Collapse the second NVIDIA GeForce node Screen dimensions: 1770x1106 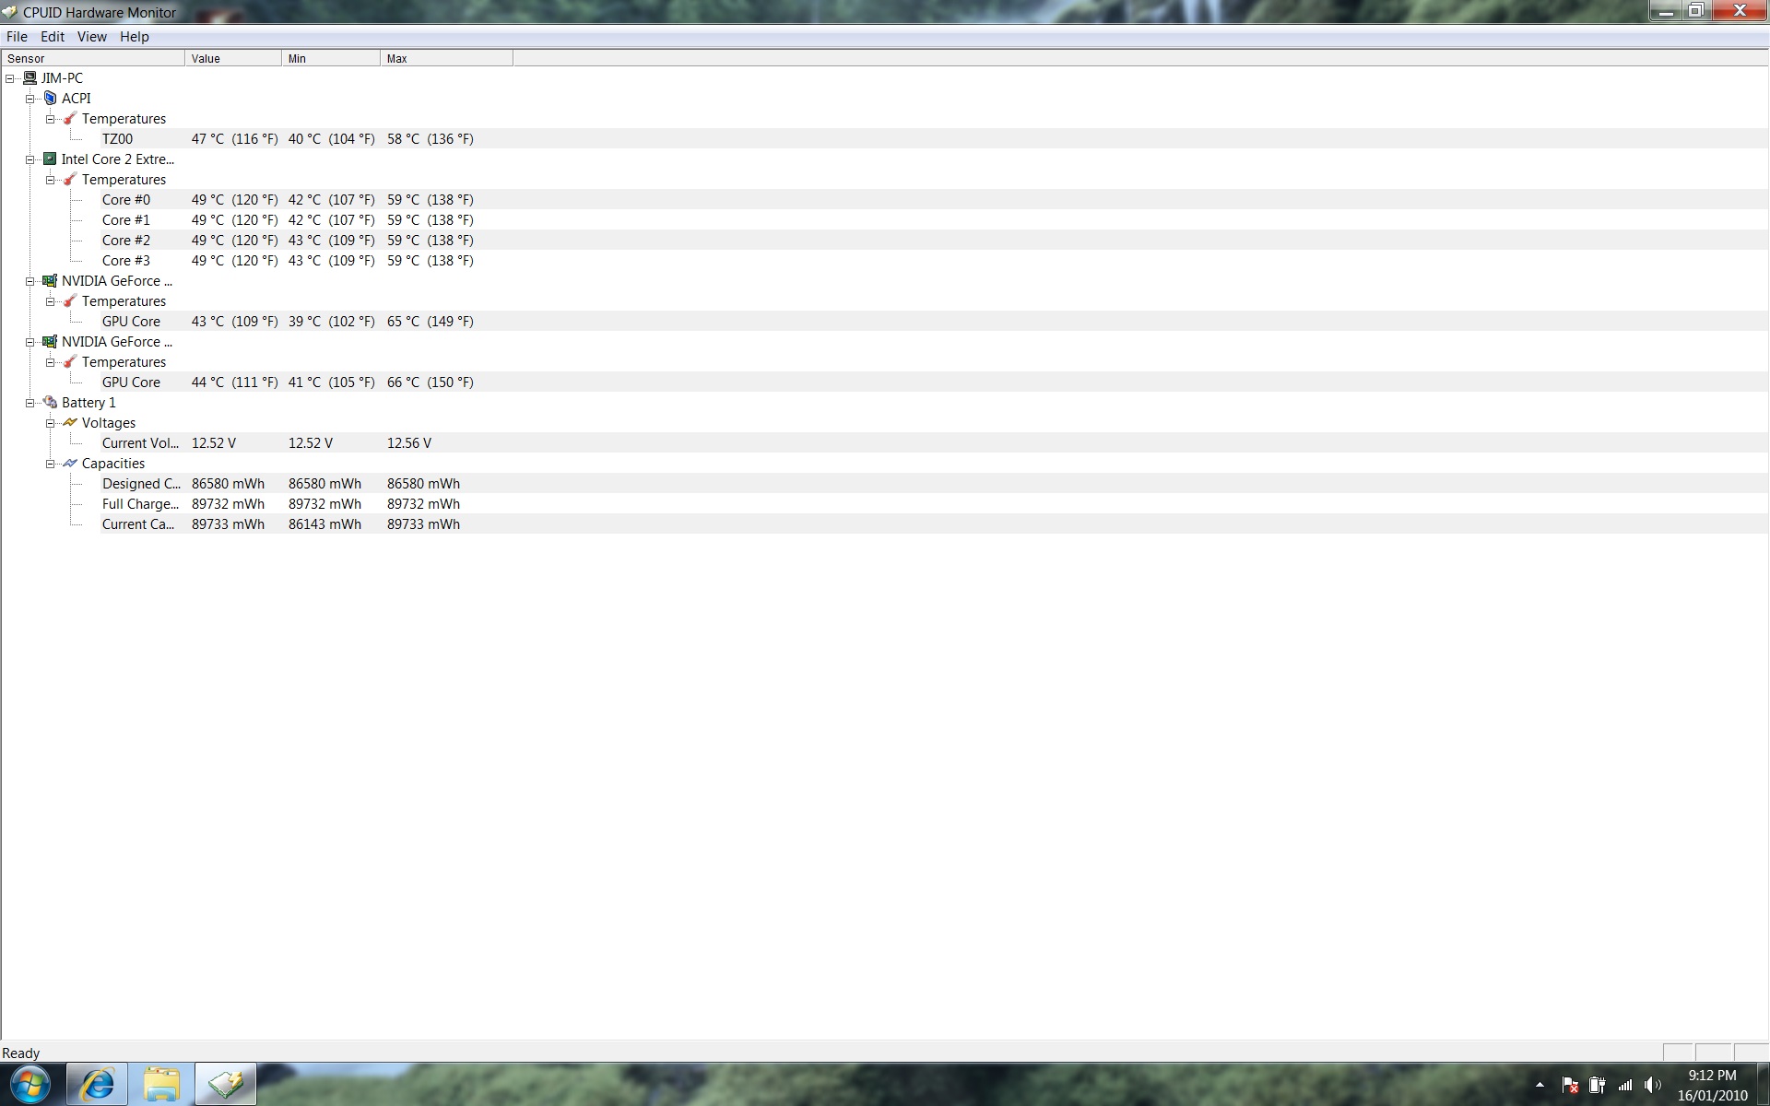click(30, 342)
